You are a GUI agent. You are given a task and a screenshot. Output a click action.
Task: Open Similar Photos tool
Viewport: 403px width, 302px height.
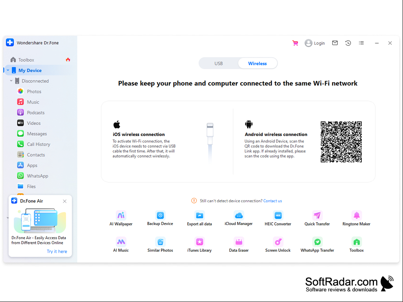click(160, 245)
